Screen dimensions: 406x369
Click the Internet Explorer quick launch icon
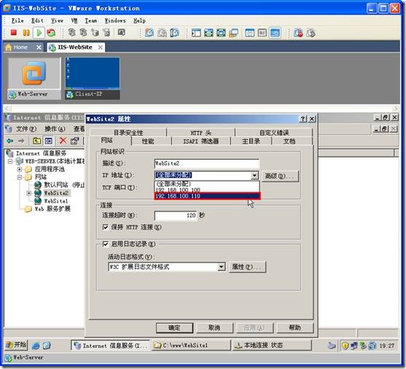36,345
